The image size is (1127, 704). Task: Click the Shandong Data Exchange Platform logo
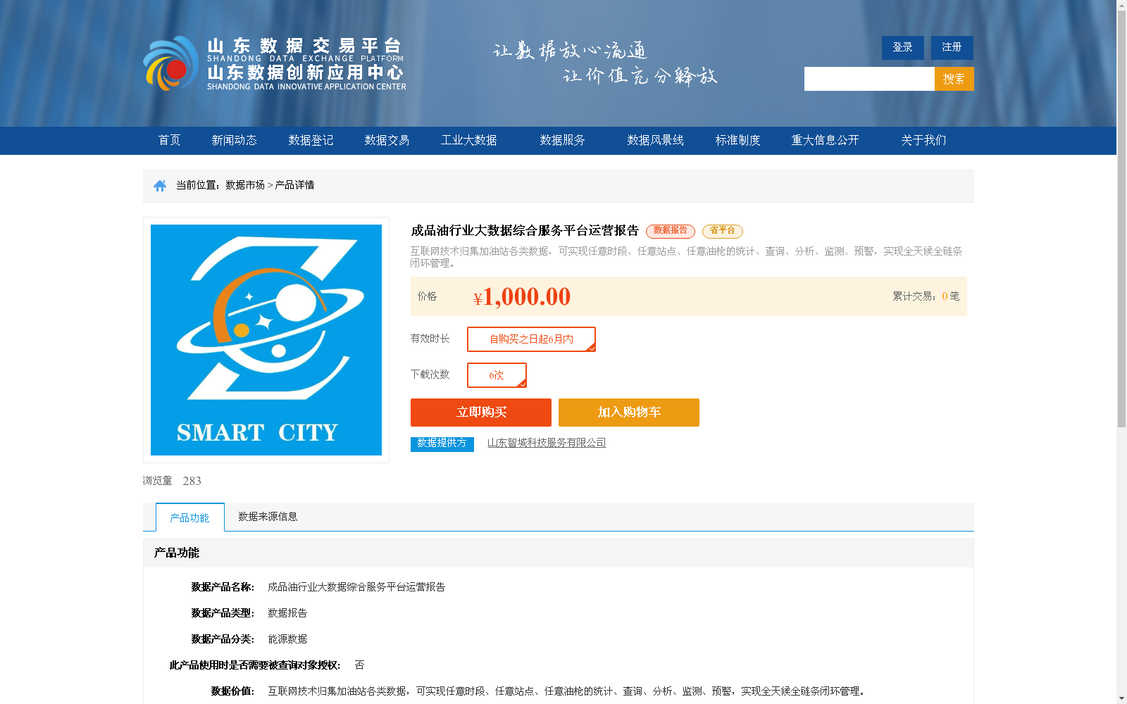click(275, 63)
